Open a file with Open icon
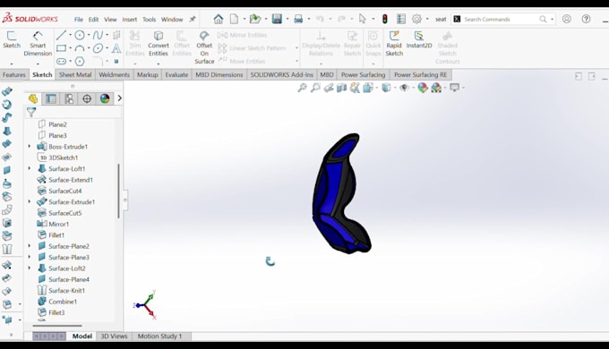This screenshot has height=349, width=609. point(254,19)
